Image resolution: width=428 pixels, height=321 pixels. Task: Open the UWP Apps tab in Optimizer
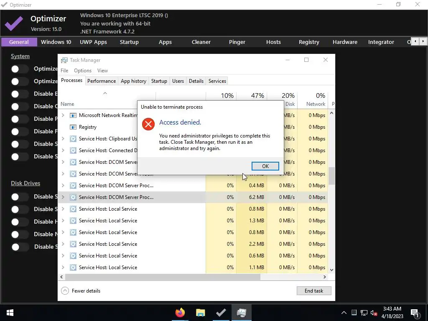[93, 42]
